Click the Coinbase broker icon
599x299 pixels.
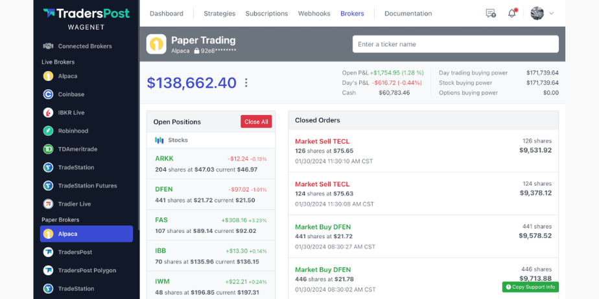point(48,94)
